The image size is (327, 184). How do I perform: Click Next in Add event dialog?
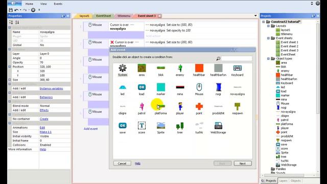point(243,164)
